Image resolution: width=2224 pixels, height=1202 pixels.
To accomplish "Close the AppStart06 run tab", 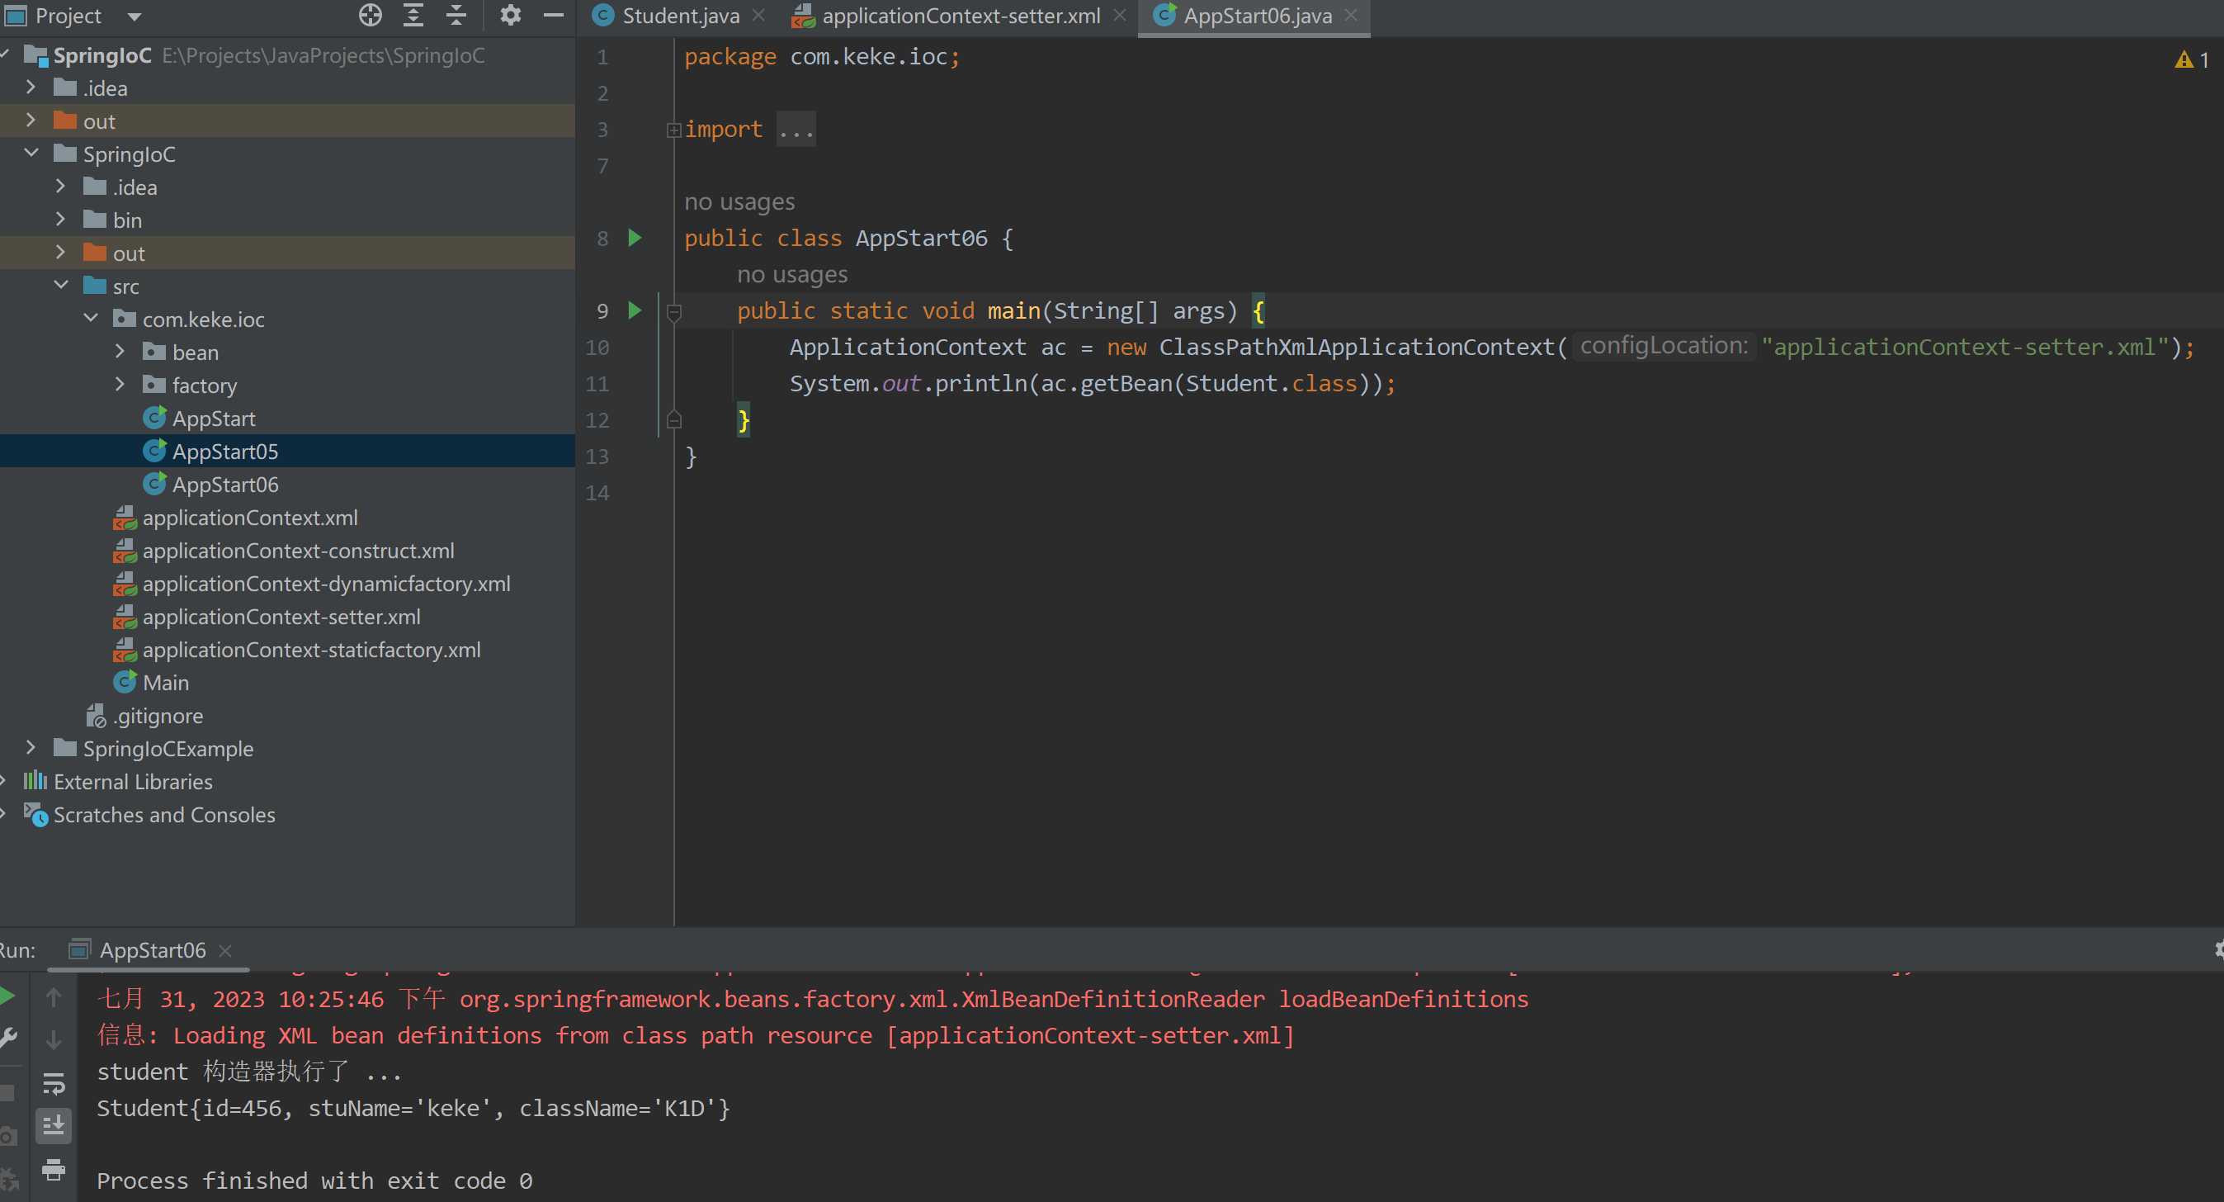I will click(x=226, y=950).
